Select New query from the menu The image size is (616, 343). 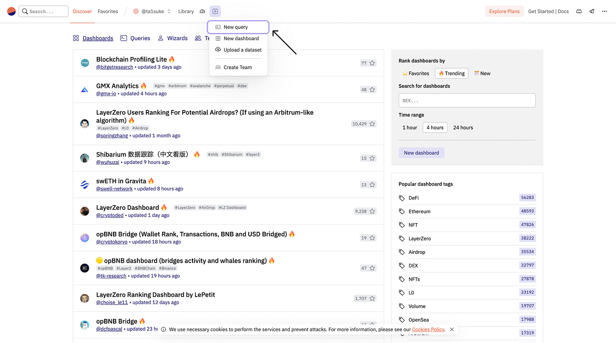238,27
